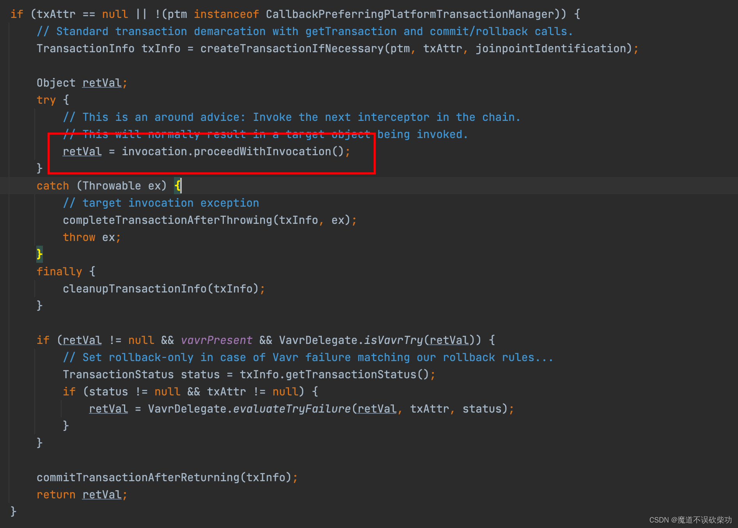Click CallbackPreferringPlatformTransactionManager class name
738x528 pixels.
pyautogui.click(x=410, y=14)
